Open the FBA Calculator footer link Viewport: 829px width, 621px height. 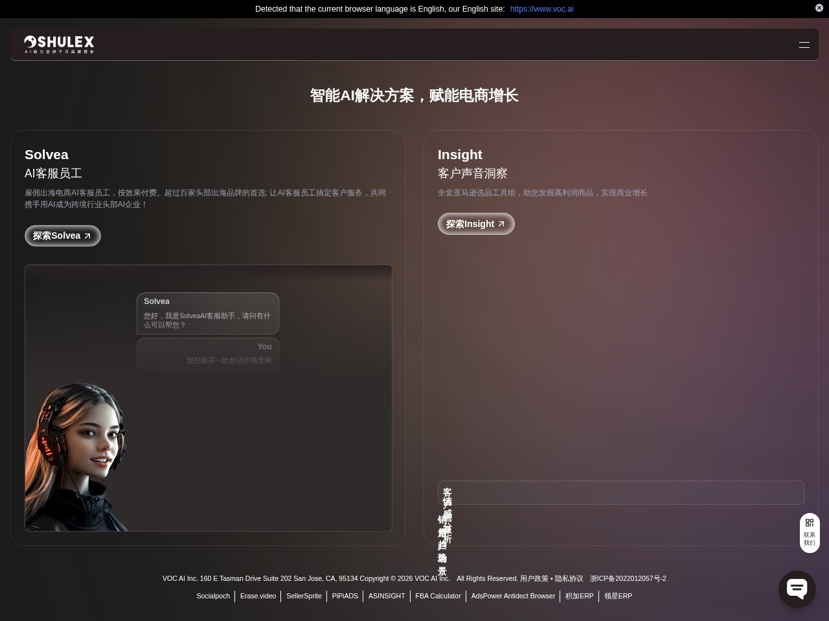click(x=438, y=596)
